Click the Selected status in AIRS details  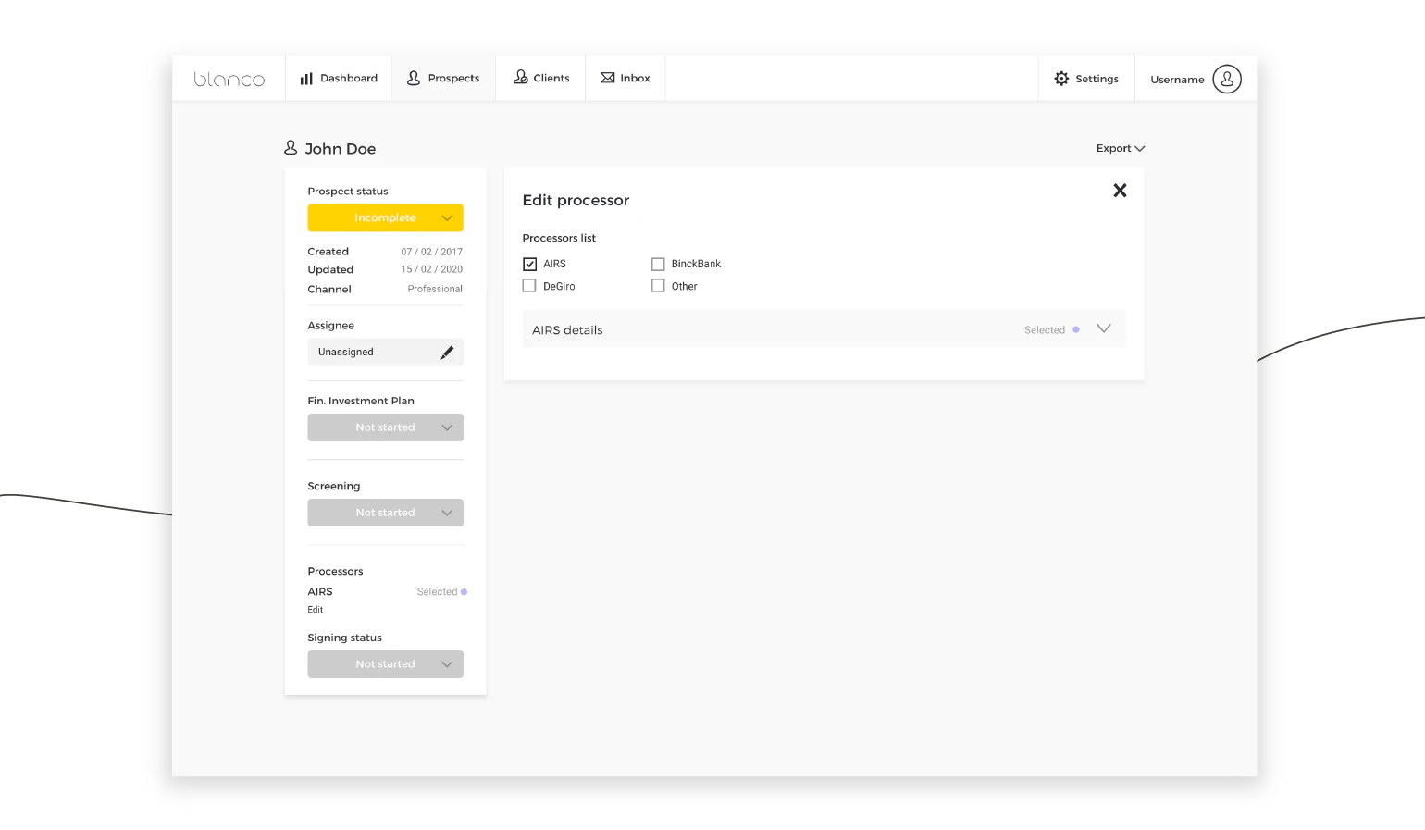coord(1045,330)
